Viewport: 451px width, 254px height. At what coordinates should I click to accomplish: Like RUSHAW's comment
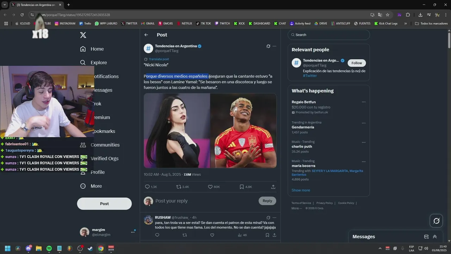(x=212, y=235)
